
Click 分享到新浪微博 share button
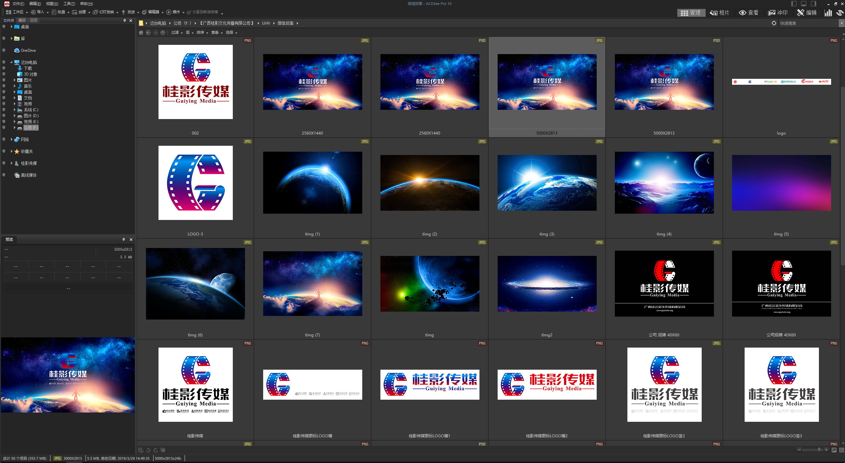[202, 12]
